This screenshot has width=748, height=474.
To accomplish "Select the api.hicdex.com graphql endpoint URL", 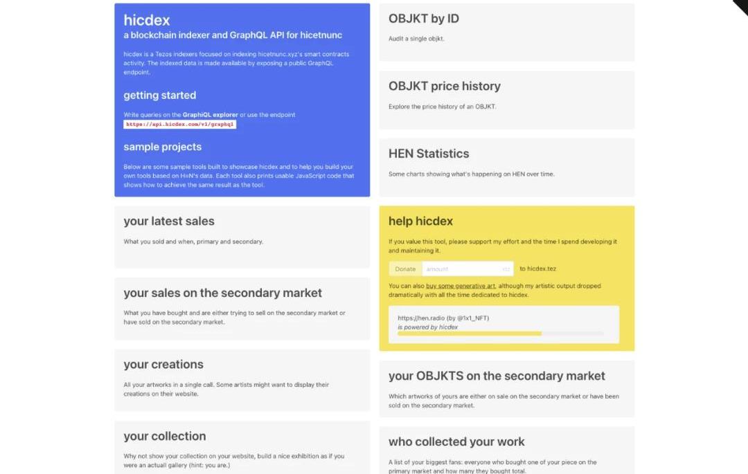I will coord(180,125).
